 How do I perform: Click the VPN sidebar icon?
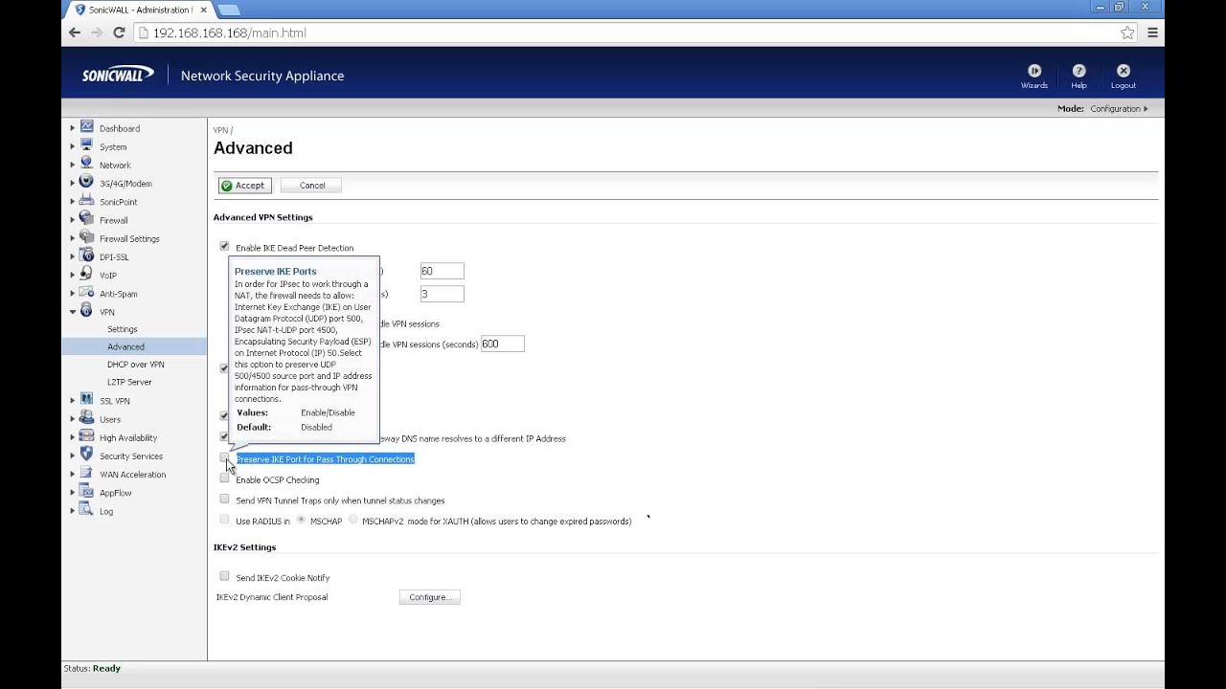coord(87,311)
